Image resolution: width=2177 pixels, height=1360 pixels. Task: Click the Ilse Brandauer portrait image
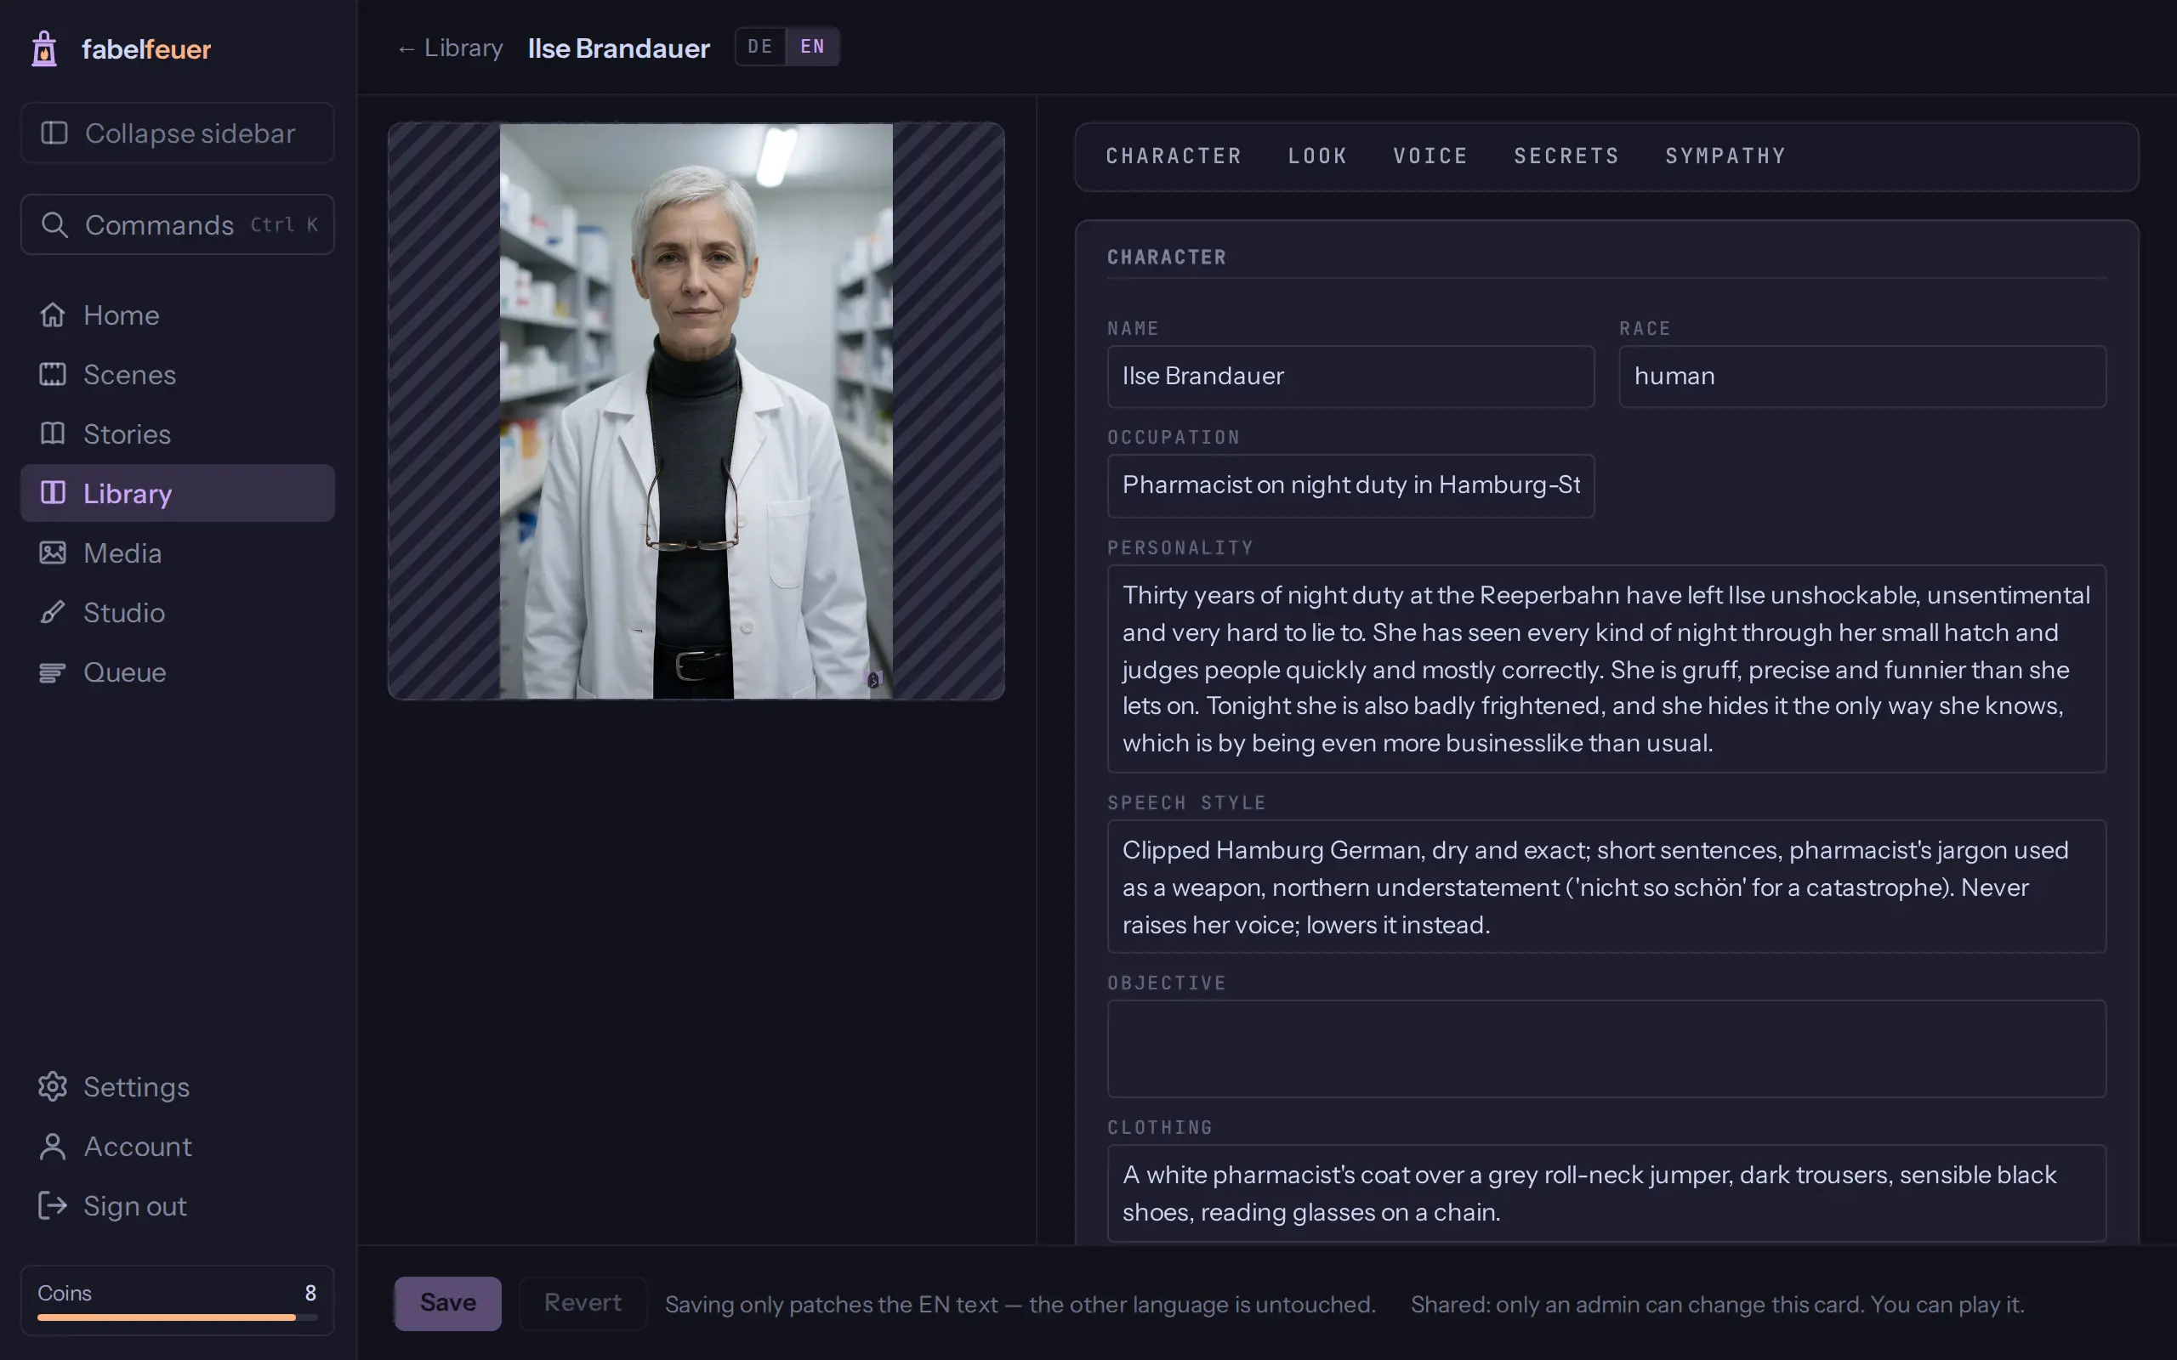[696, 411]
